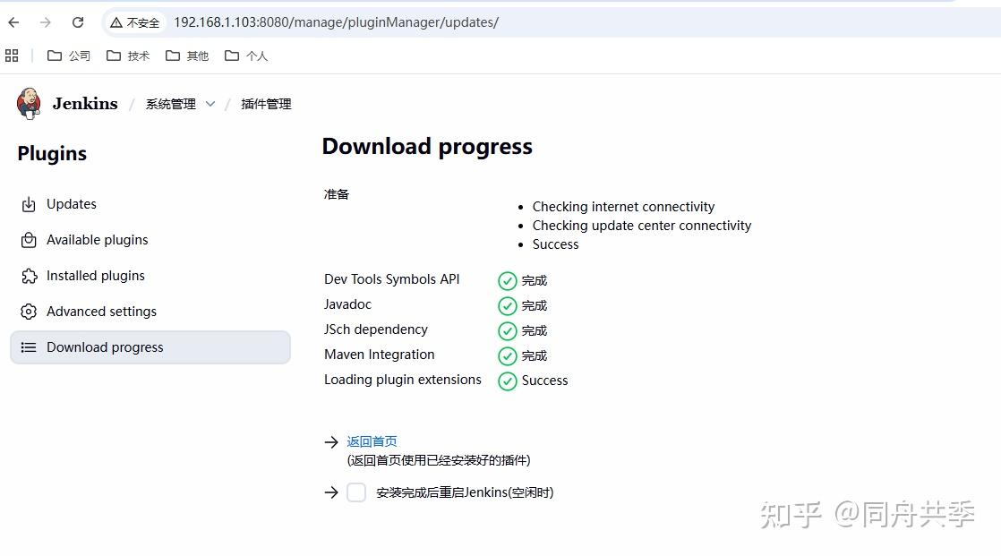Click the 返回首页 link
The image size is (1001, 556).
click(x=371, y=441)
